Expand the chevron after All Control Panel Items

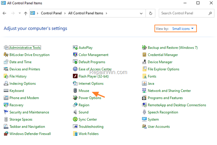coord(106,13)
